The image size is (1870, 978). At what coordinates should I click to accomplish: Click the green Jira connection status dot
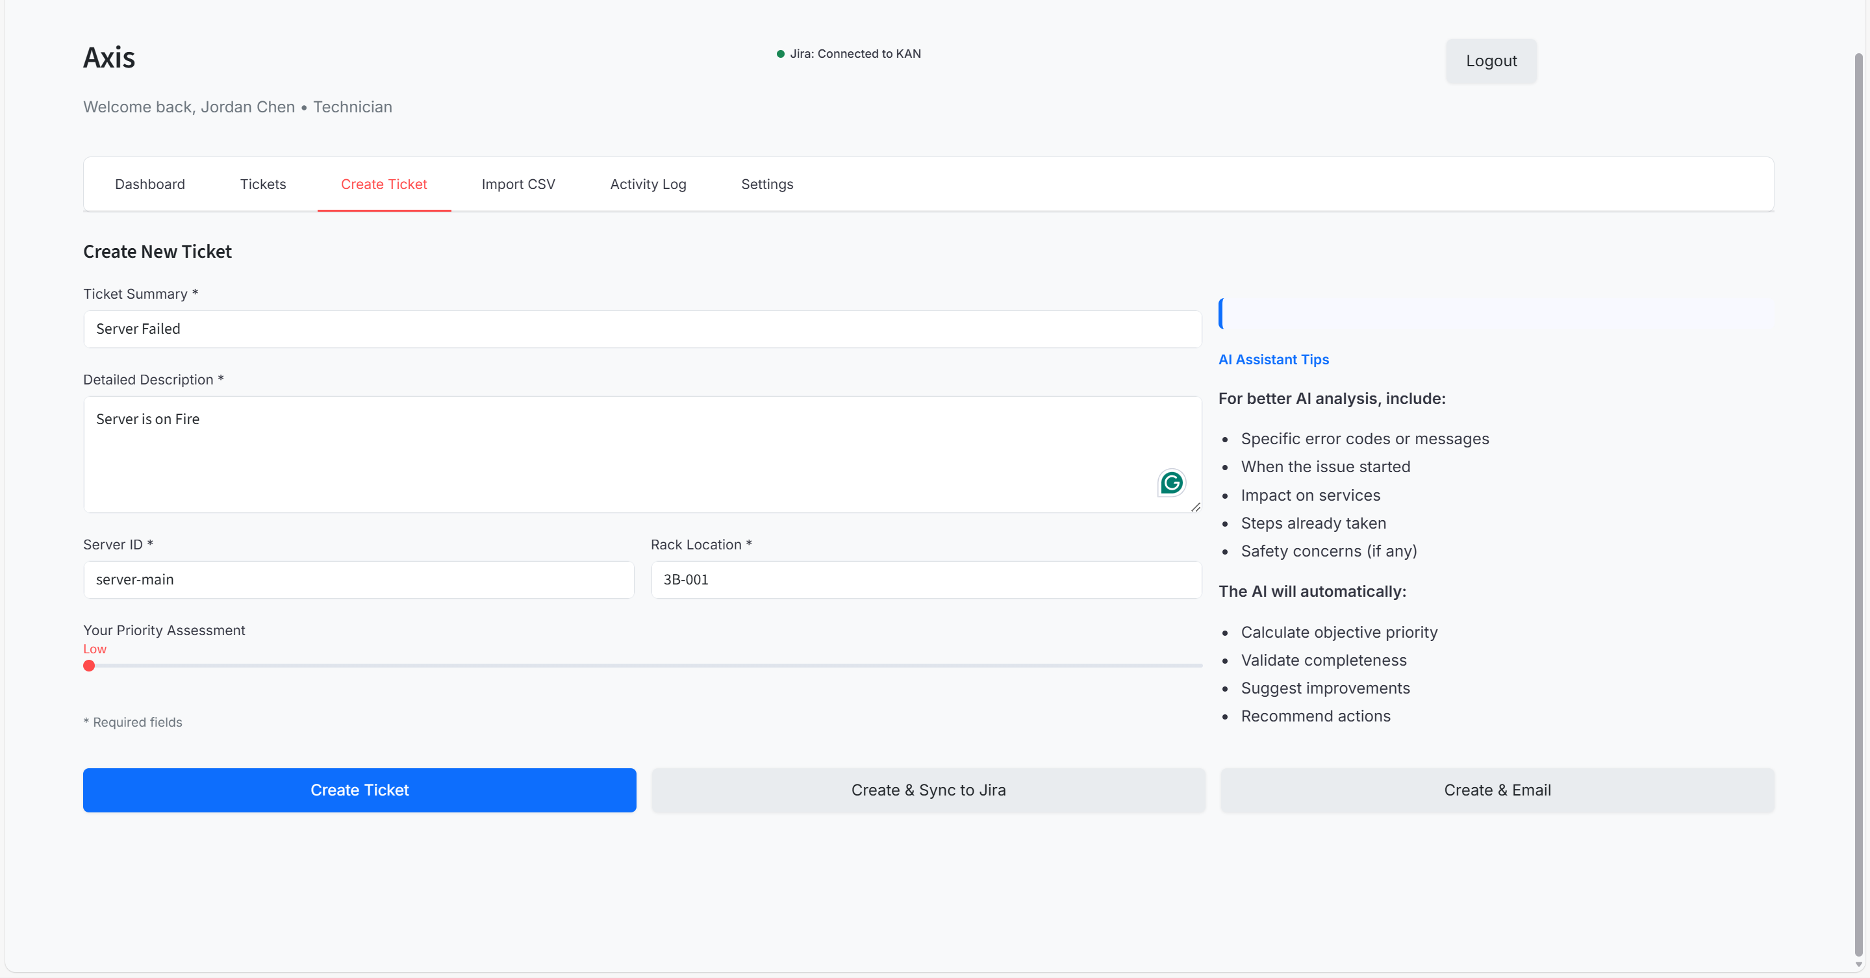click(780, 54)
